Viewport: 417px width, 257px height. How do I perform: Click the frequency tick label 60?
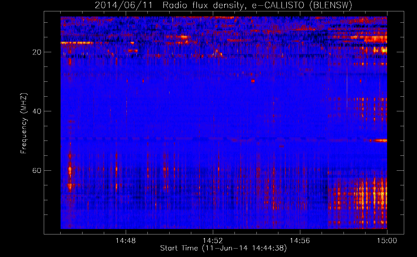(37, 170)
